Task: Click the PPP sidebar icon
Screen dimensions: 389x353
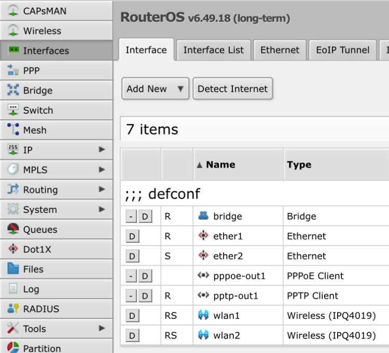Action: coord(13,70)
